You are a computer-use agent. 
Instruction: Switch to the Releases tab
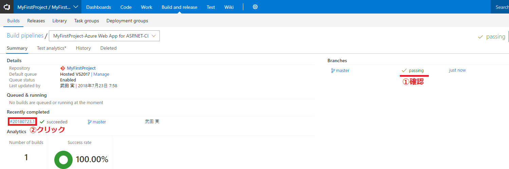pyautogui.click(x=36, y=21)
